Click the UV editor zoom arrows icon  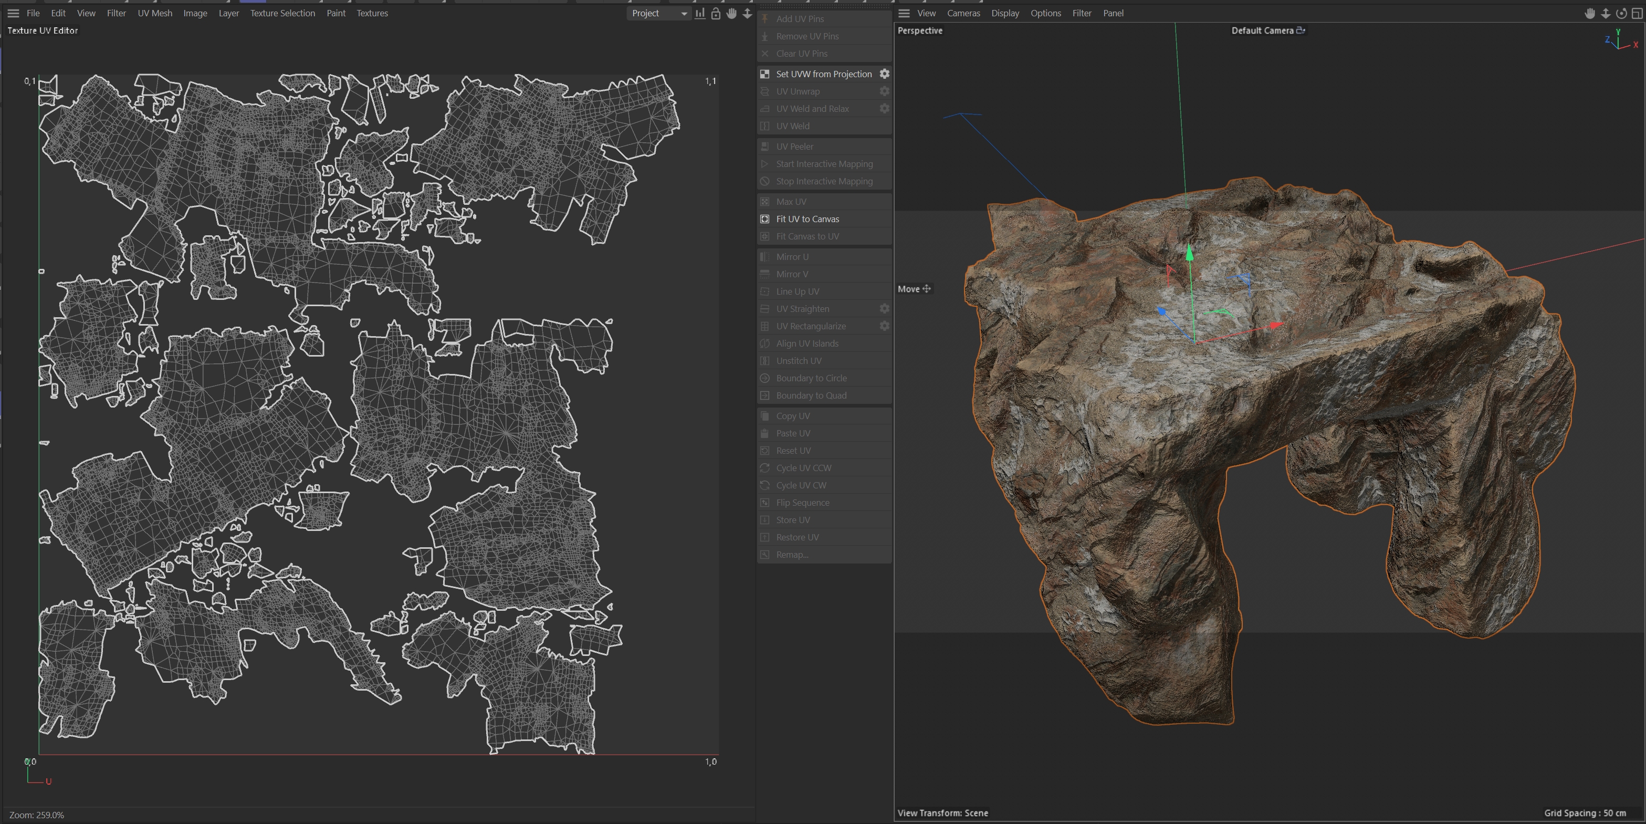pos(747,14)
